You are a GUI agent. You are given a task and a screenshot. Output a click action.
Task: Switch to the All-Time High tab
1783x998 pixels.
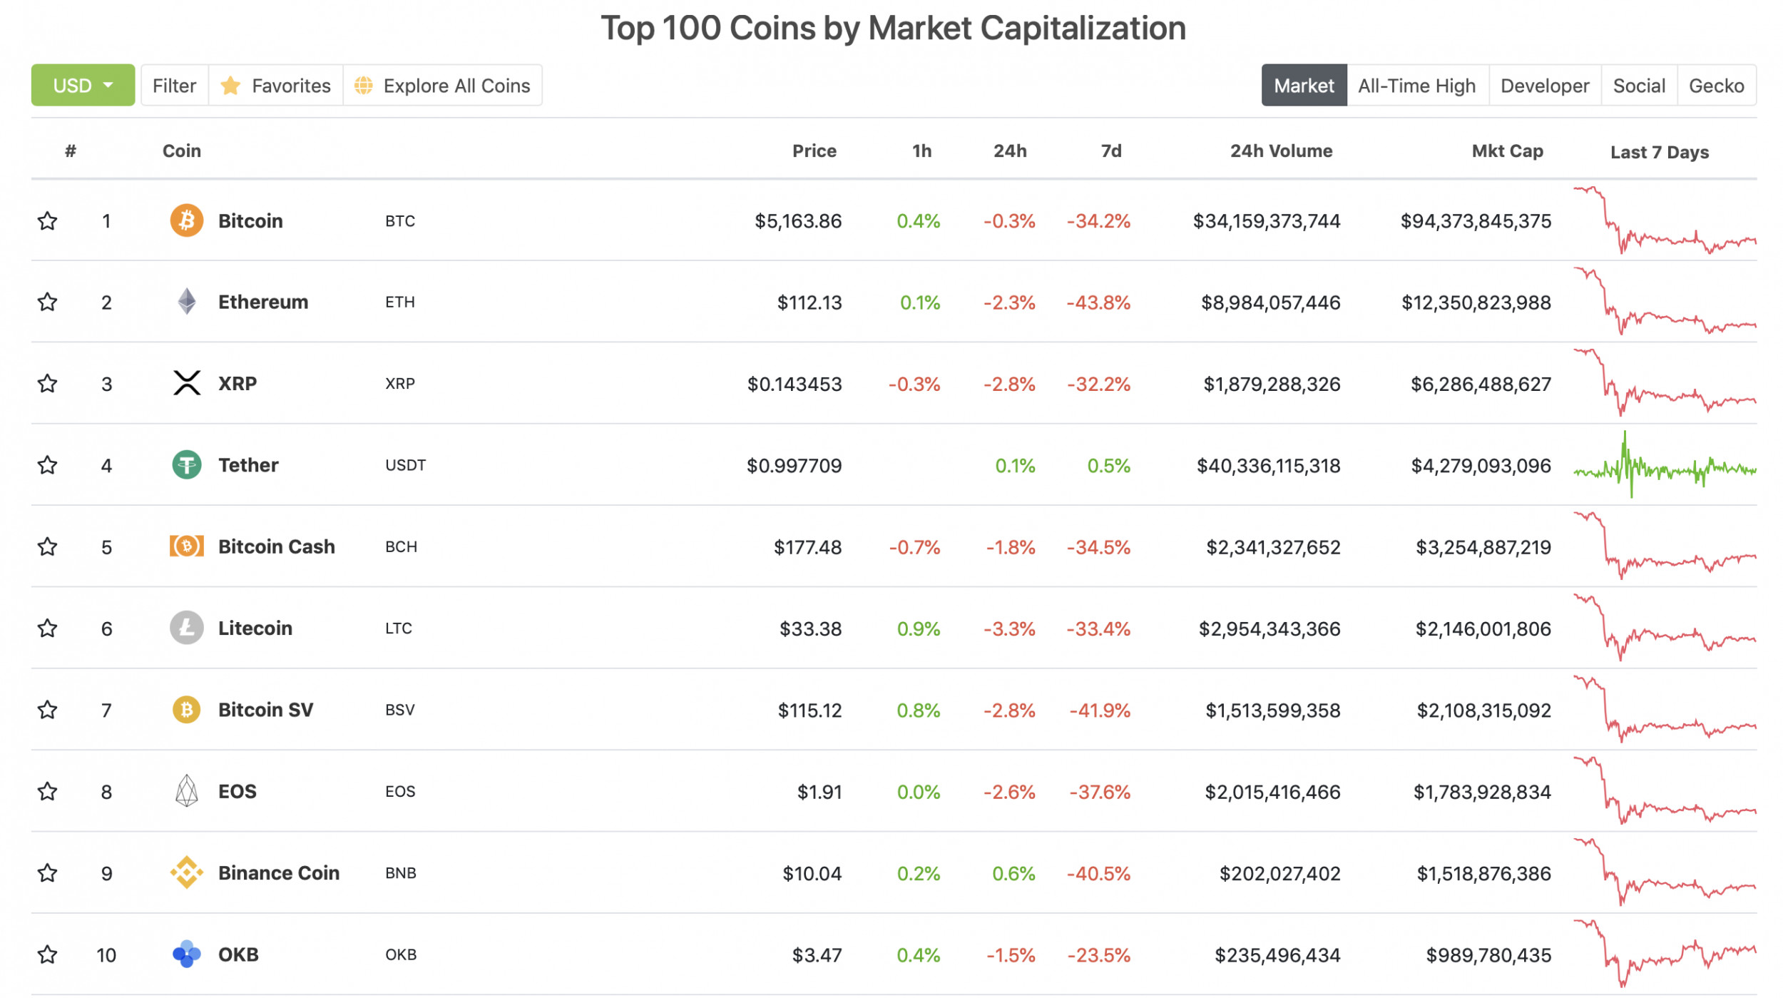coord(1416,86)
